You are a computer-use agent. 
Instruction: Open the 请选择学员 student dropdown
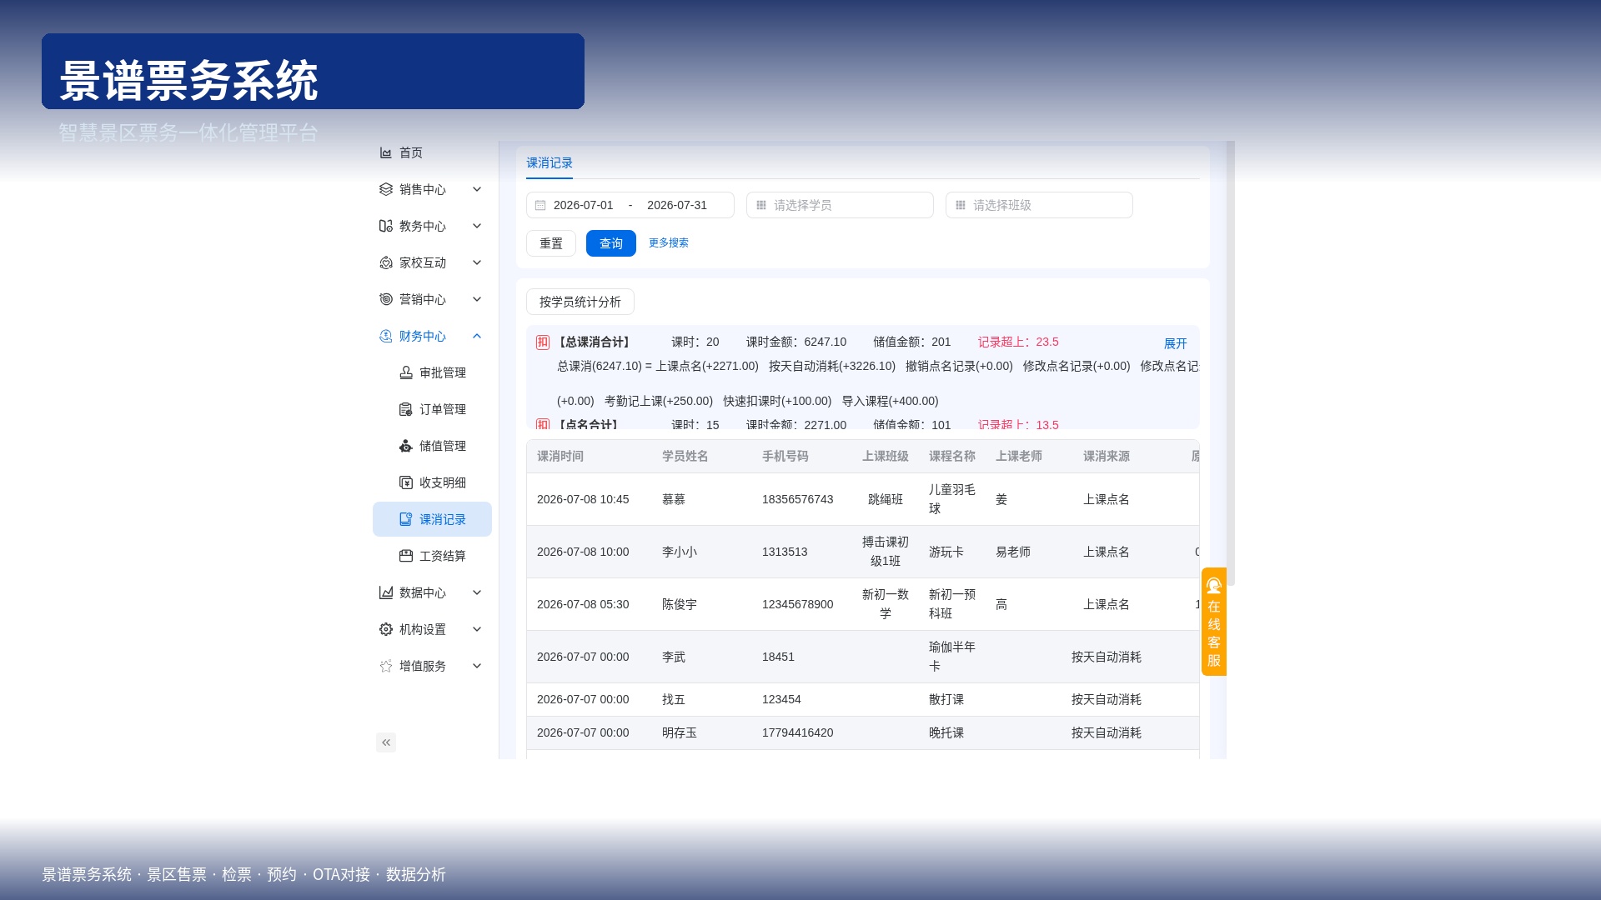click(840, 205)
